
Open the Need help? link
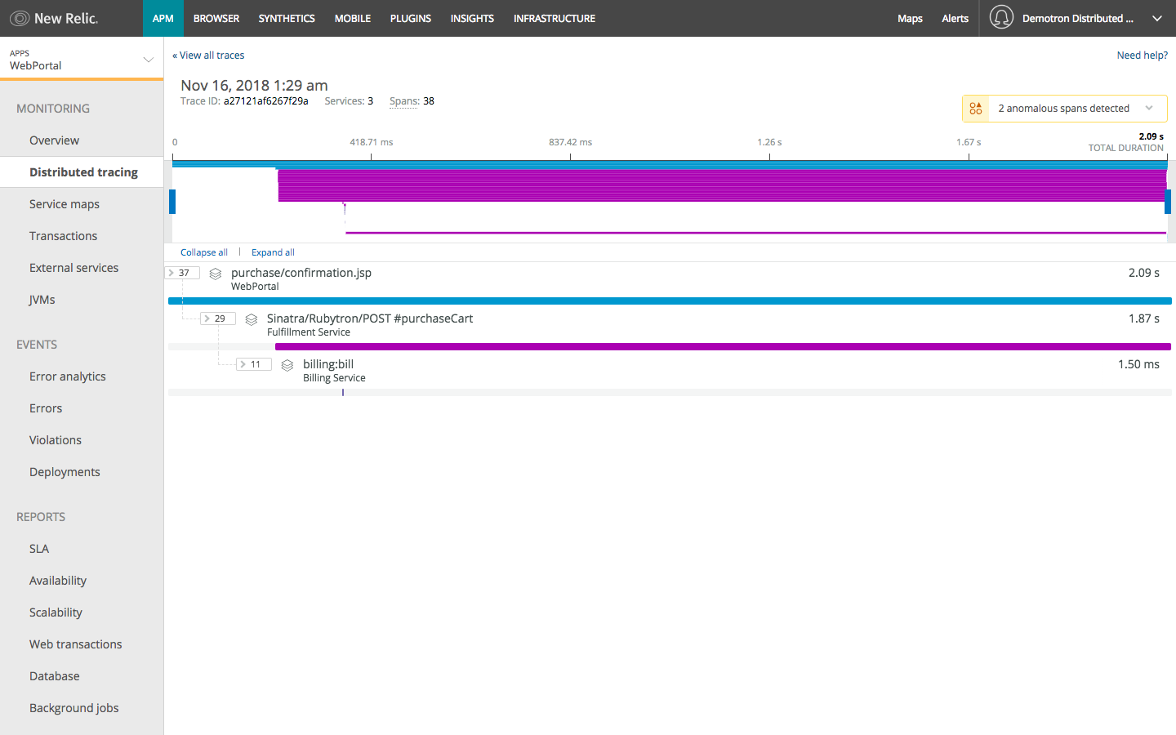1143,56
